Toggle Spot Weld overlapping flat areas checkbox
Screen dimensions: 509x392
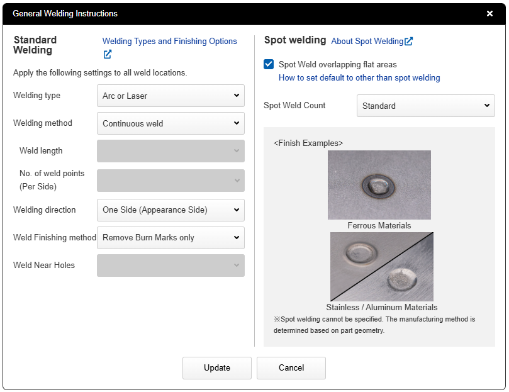point(269,64)
